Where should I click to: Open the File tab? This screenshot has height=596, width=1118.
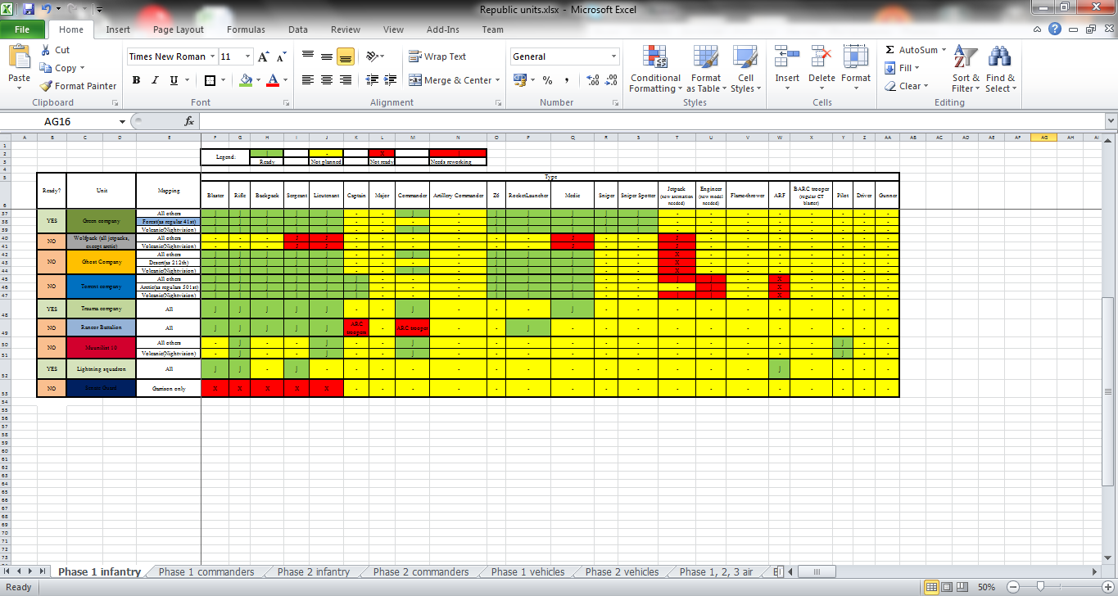pos(22,29)
